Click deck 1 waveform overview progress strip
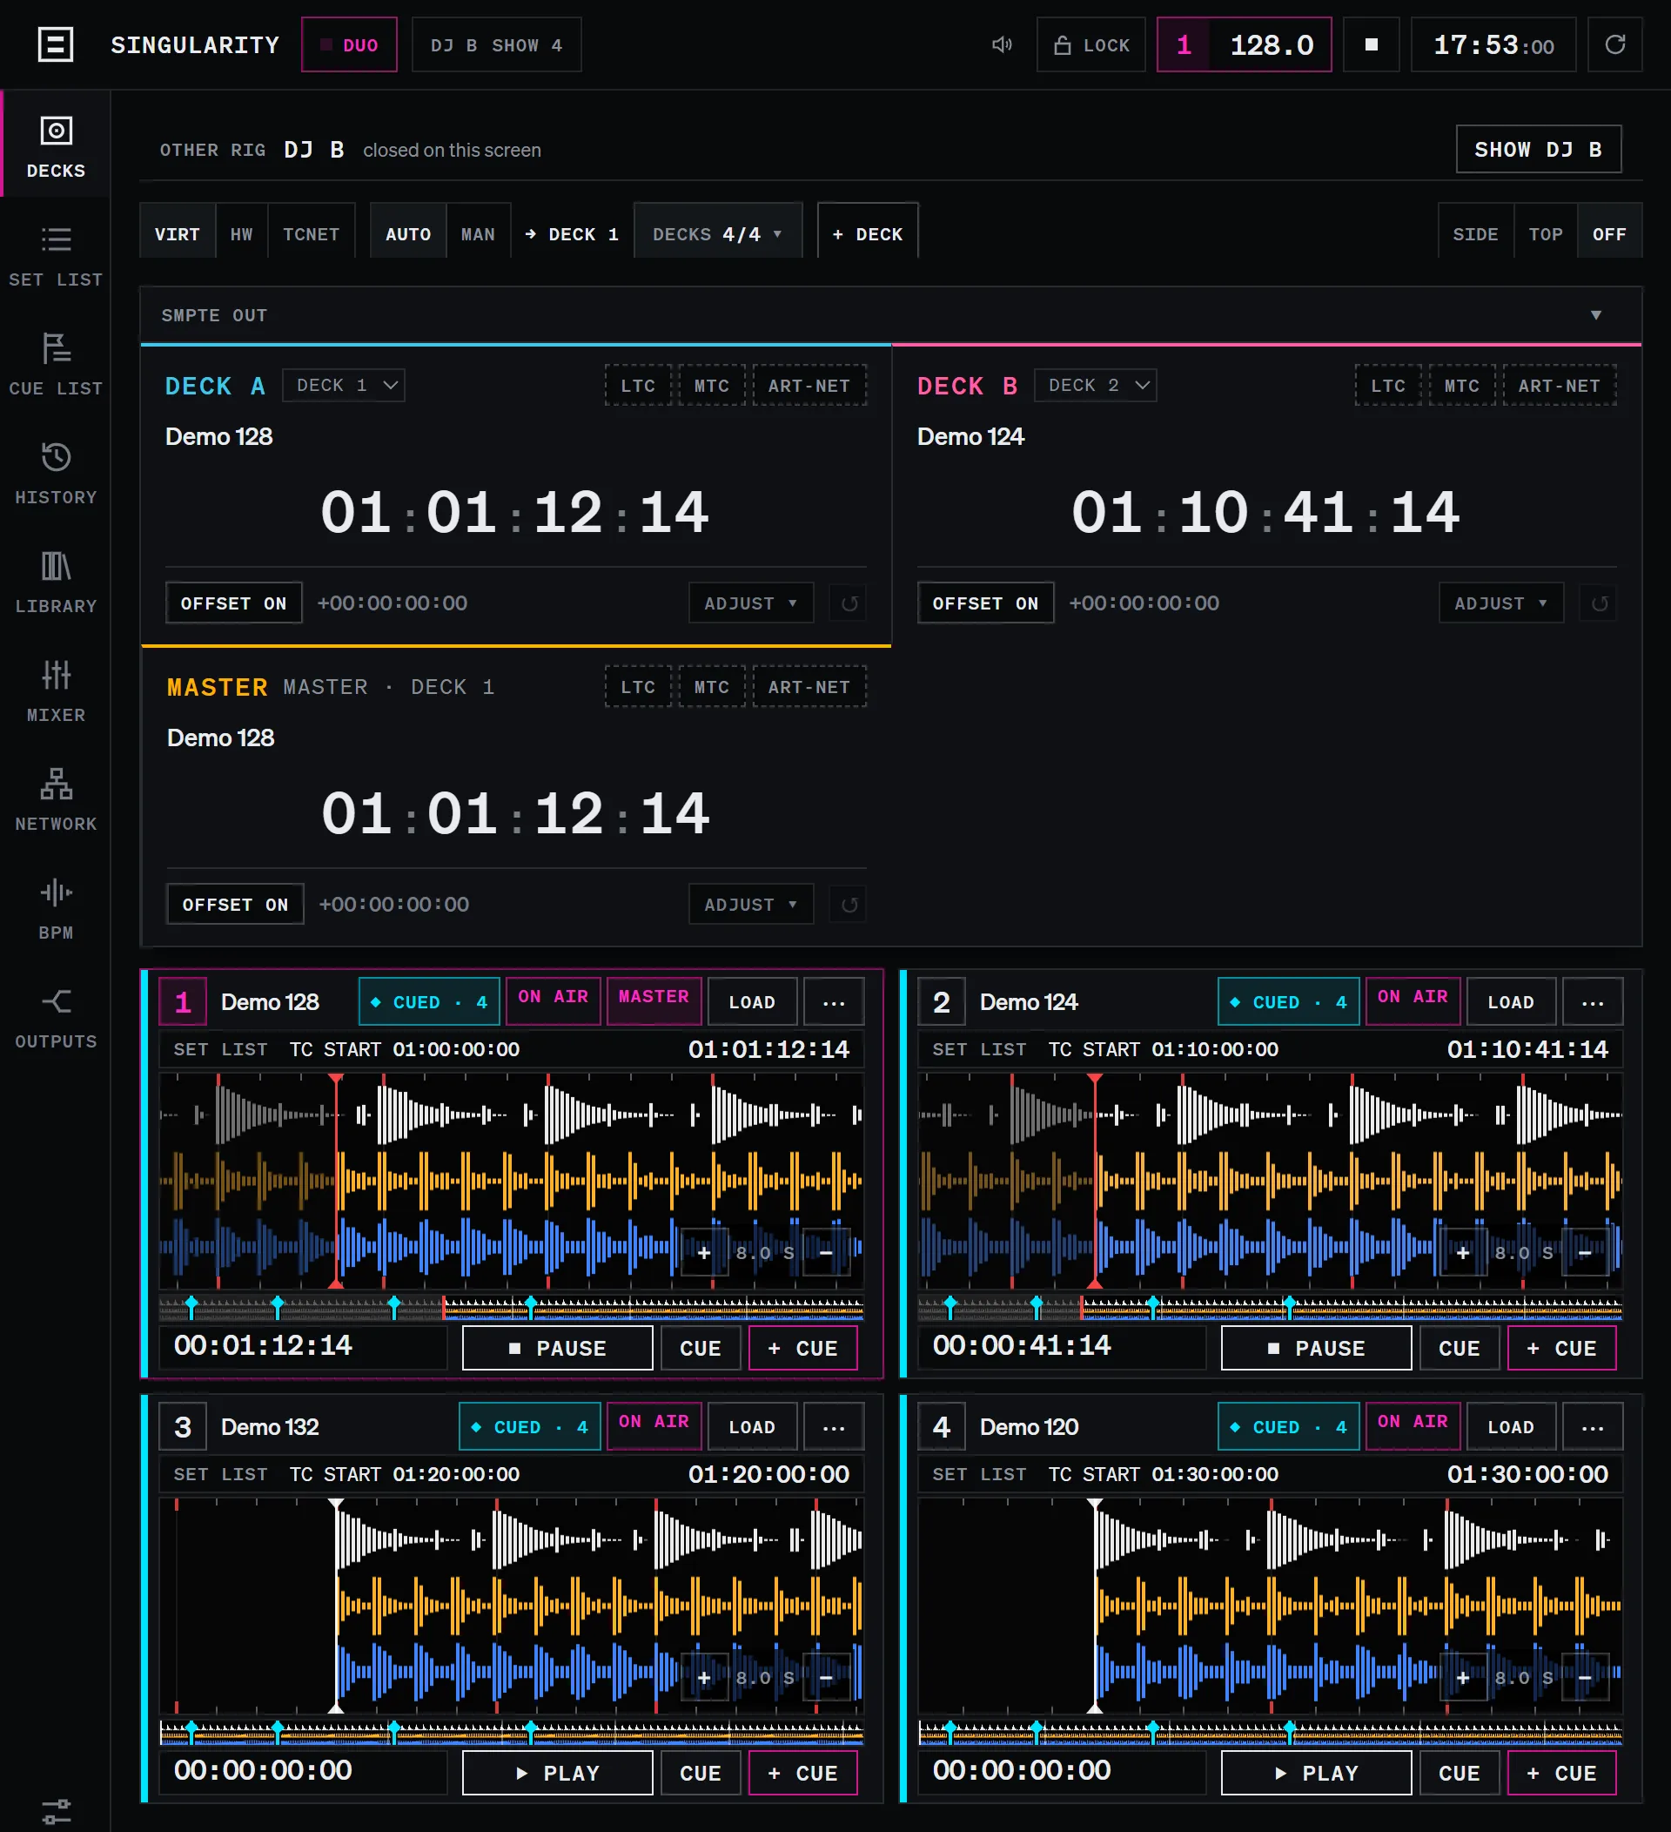 coord(511,1307)
